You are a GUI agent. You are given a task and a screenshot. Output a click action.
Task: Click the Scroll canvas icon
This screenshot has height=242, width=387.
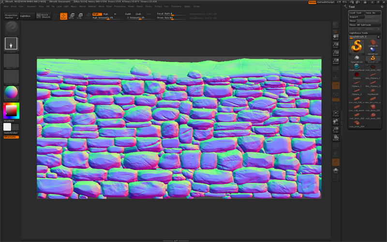336,36
